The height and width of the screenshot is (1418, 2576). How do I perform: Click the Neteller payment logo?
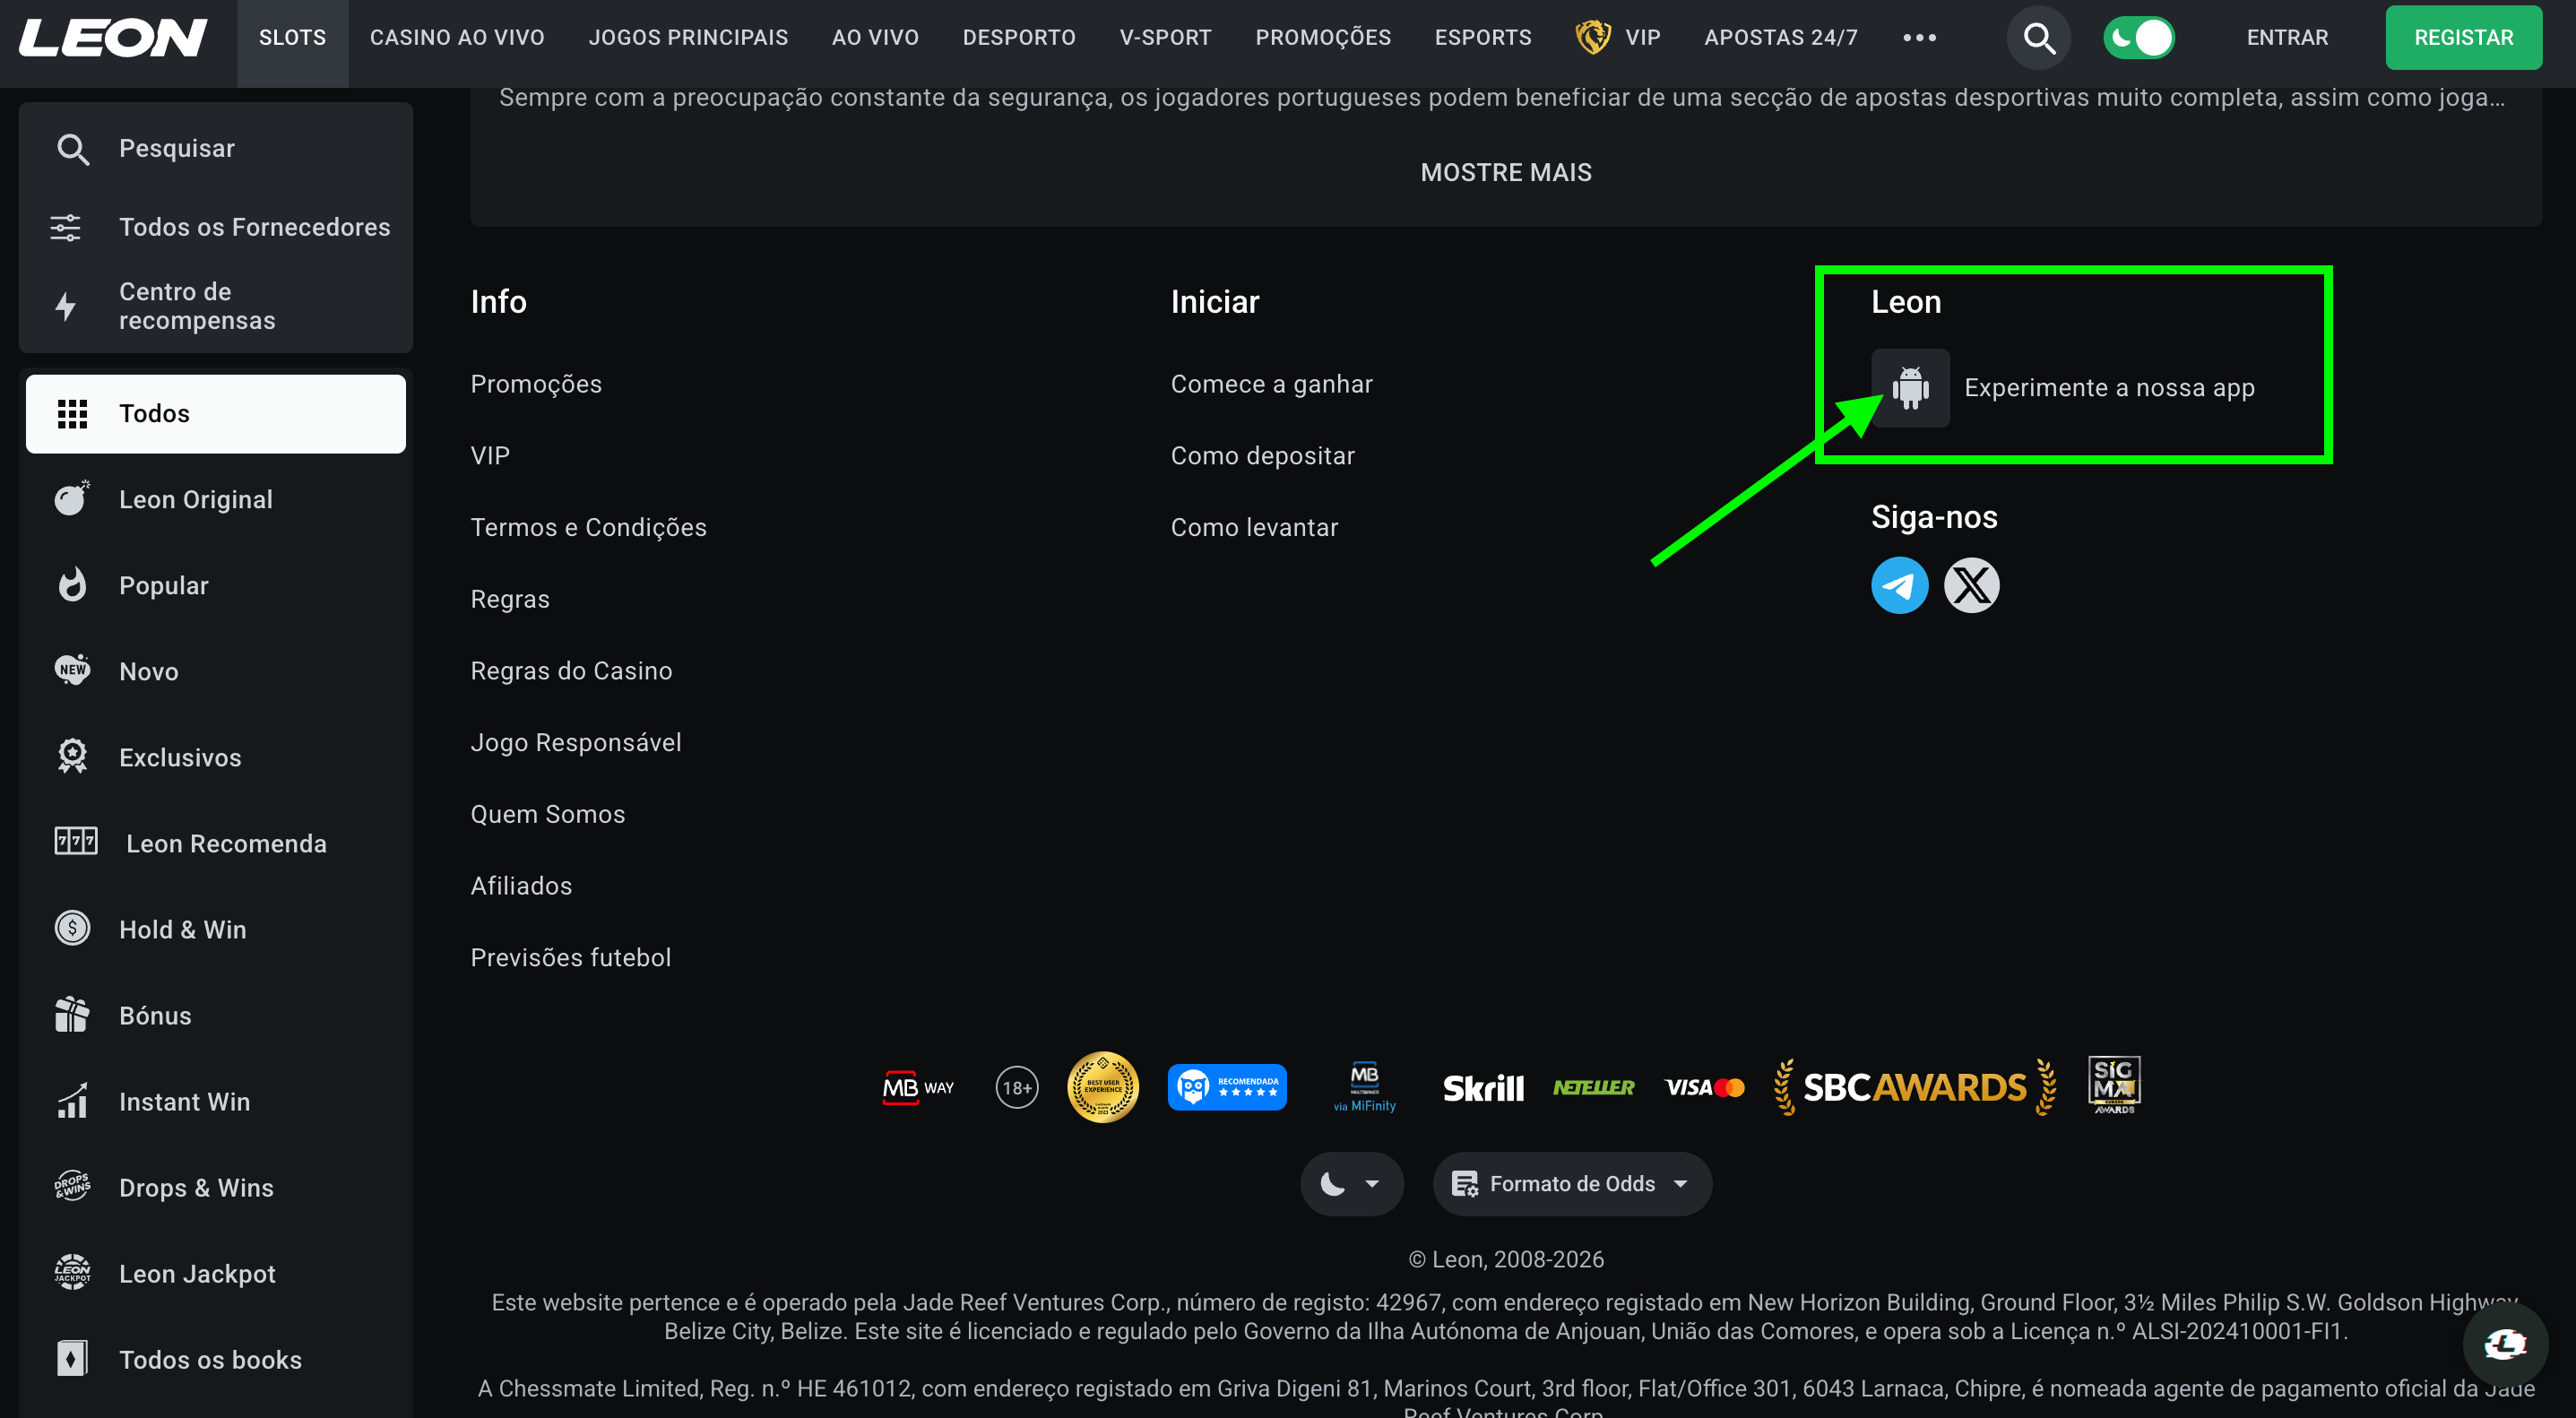coord(1593,1087)
